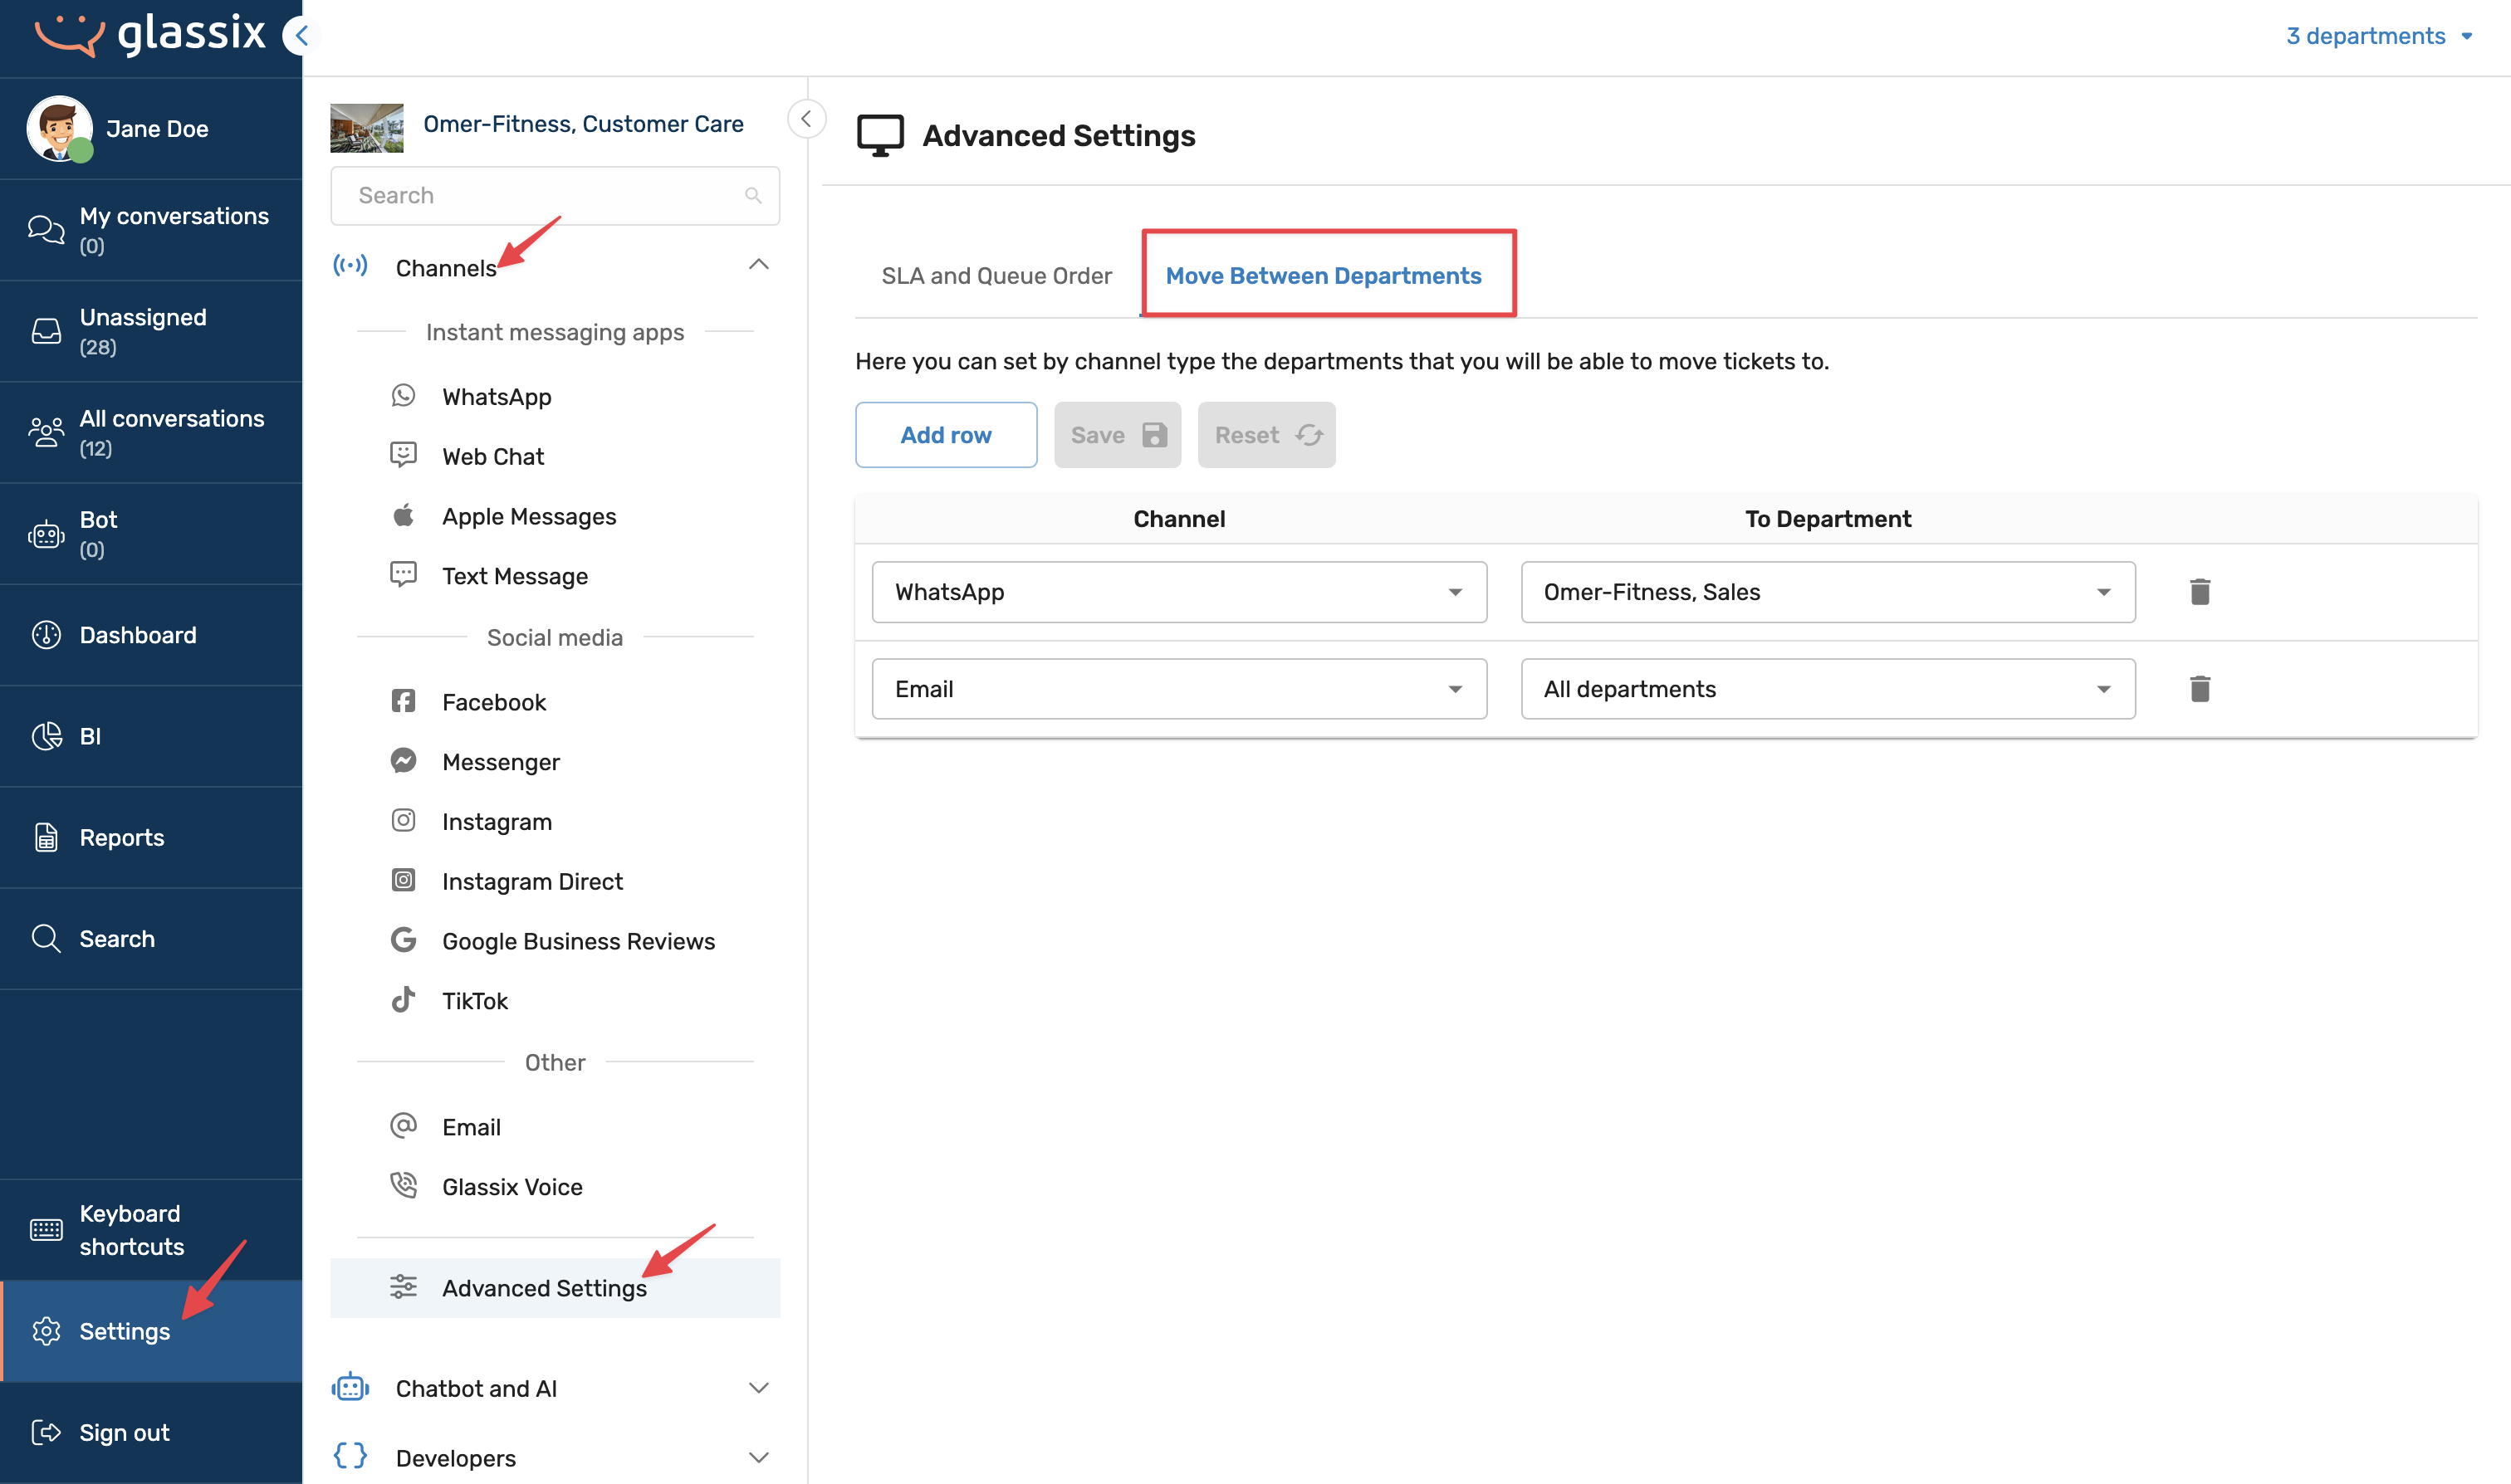Open the Google Business Reviews channel
The height and width of the screenshot is (1484, 2511).
tap(577, 941)
